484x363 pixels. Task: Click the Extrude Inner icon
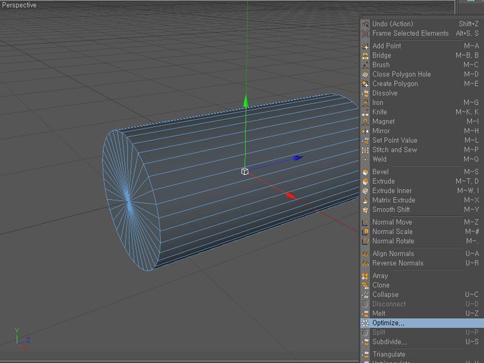(x=365, y=191)
